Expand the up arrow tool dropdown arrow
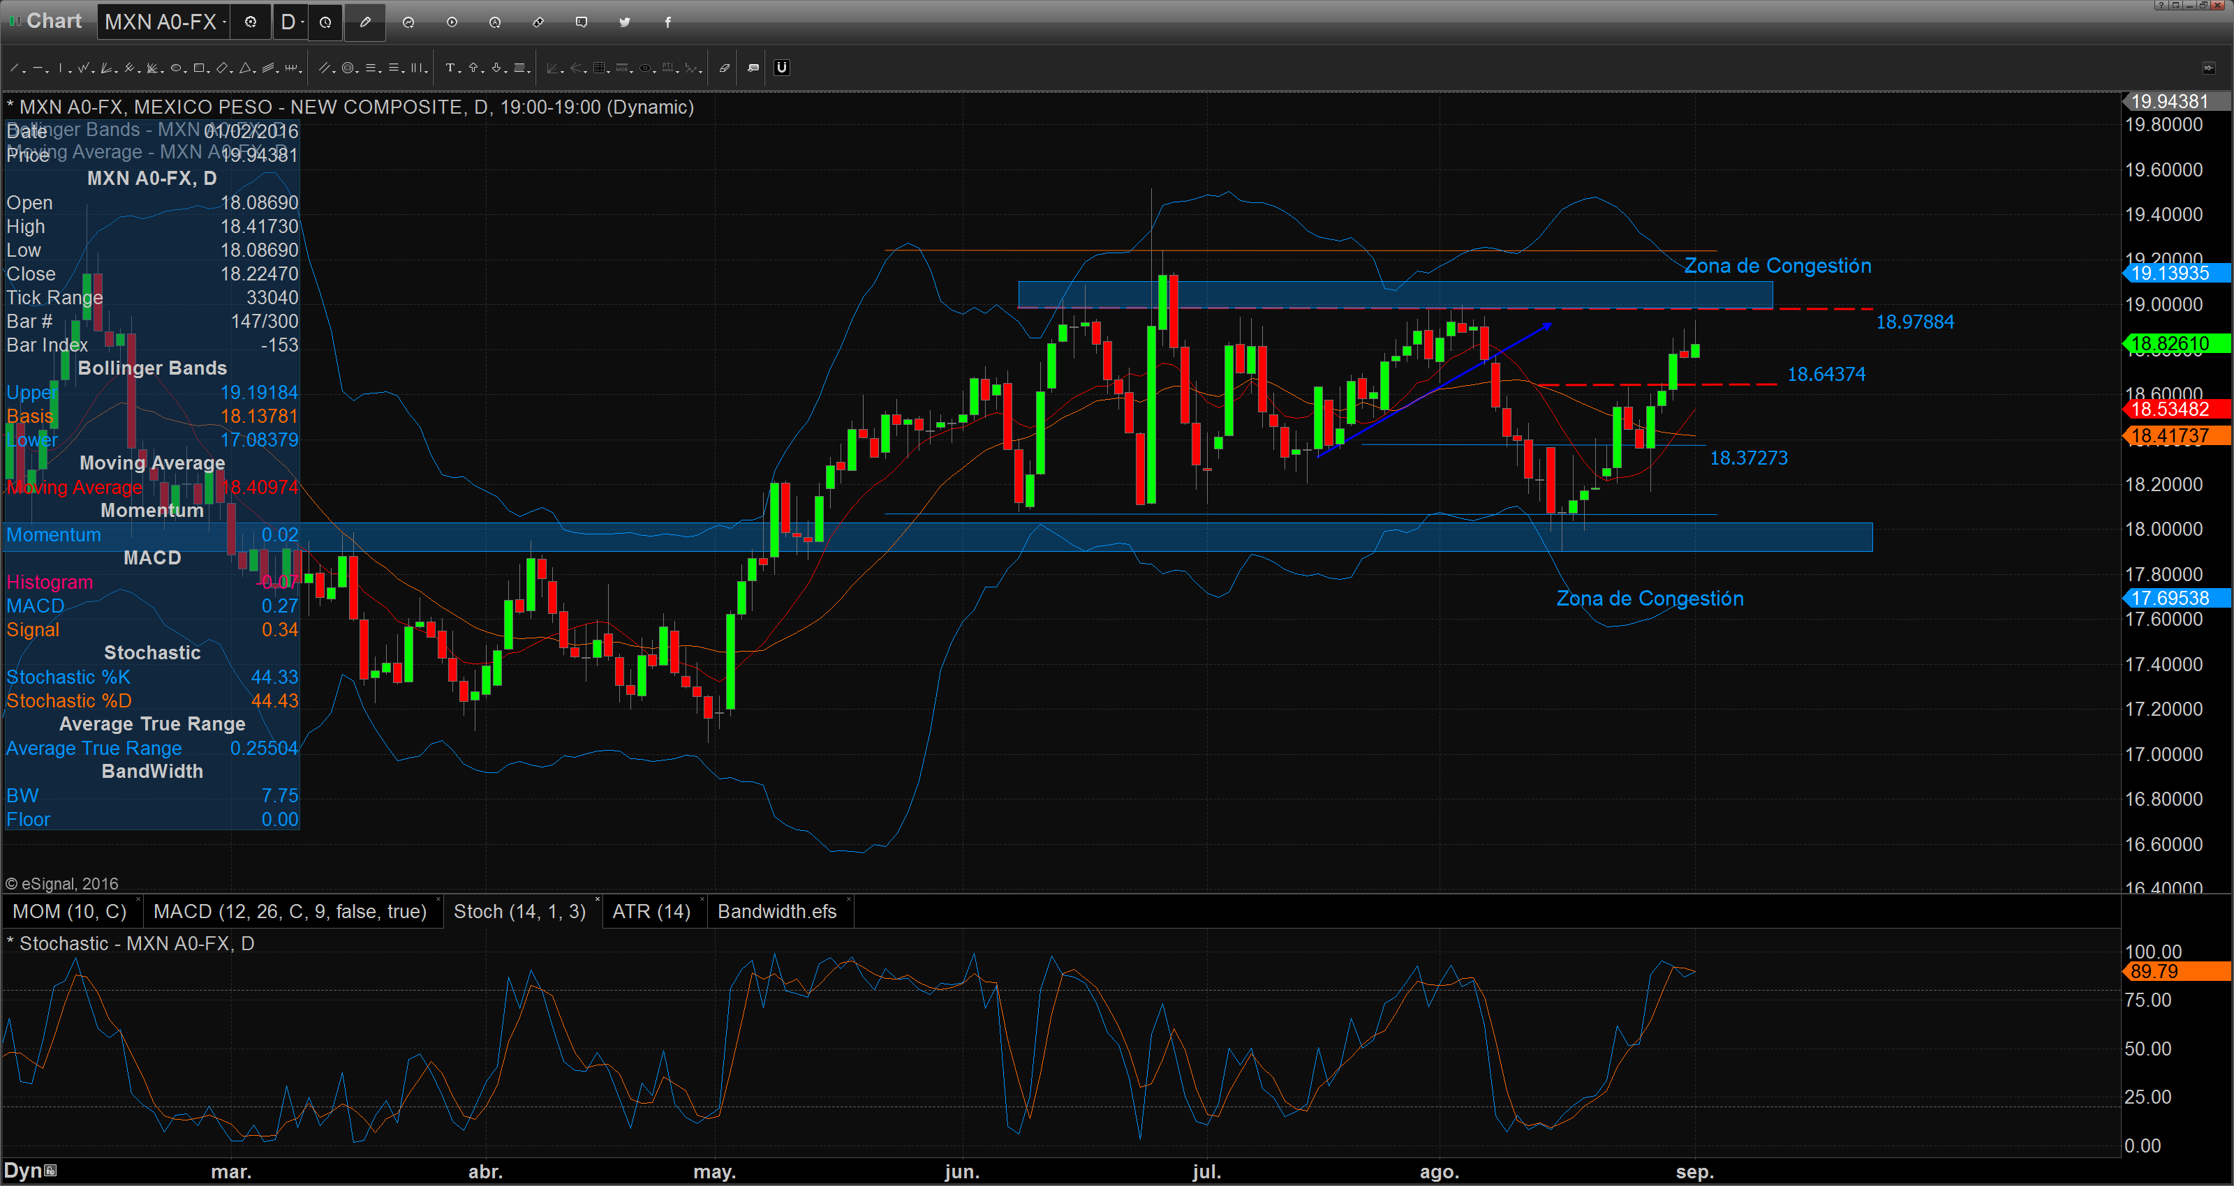 click(483, 73)
